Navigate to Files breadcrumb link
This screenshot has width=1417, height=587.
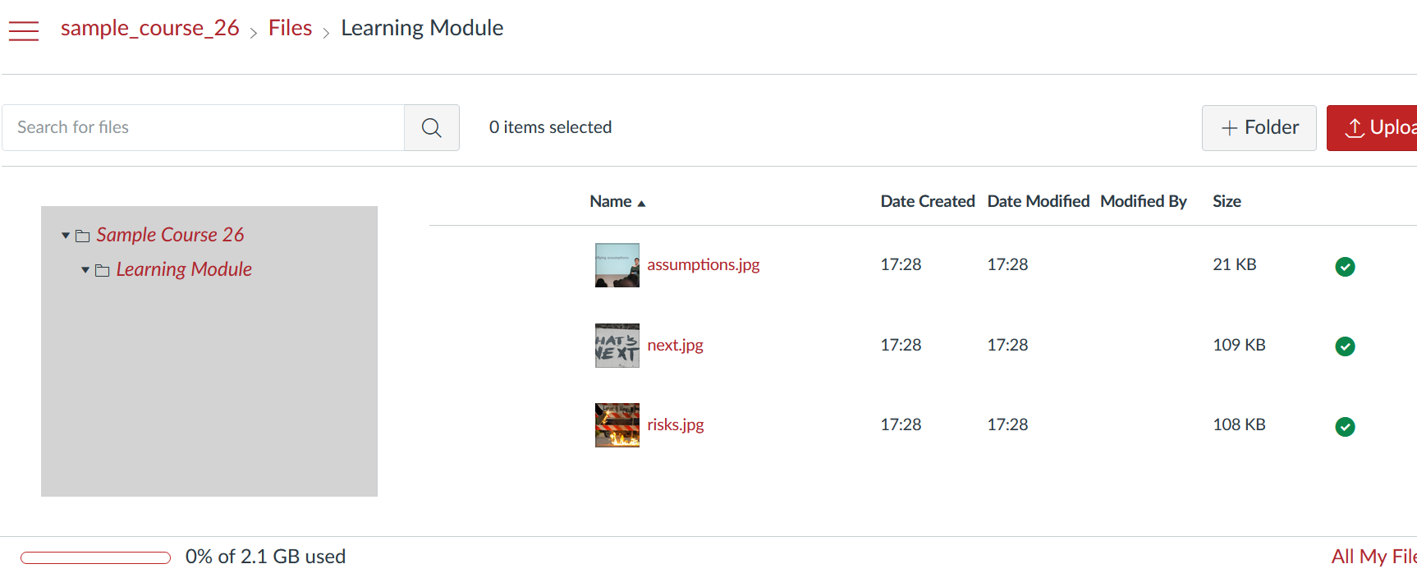(x=290, y=28)
